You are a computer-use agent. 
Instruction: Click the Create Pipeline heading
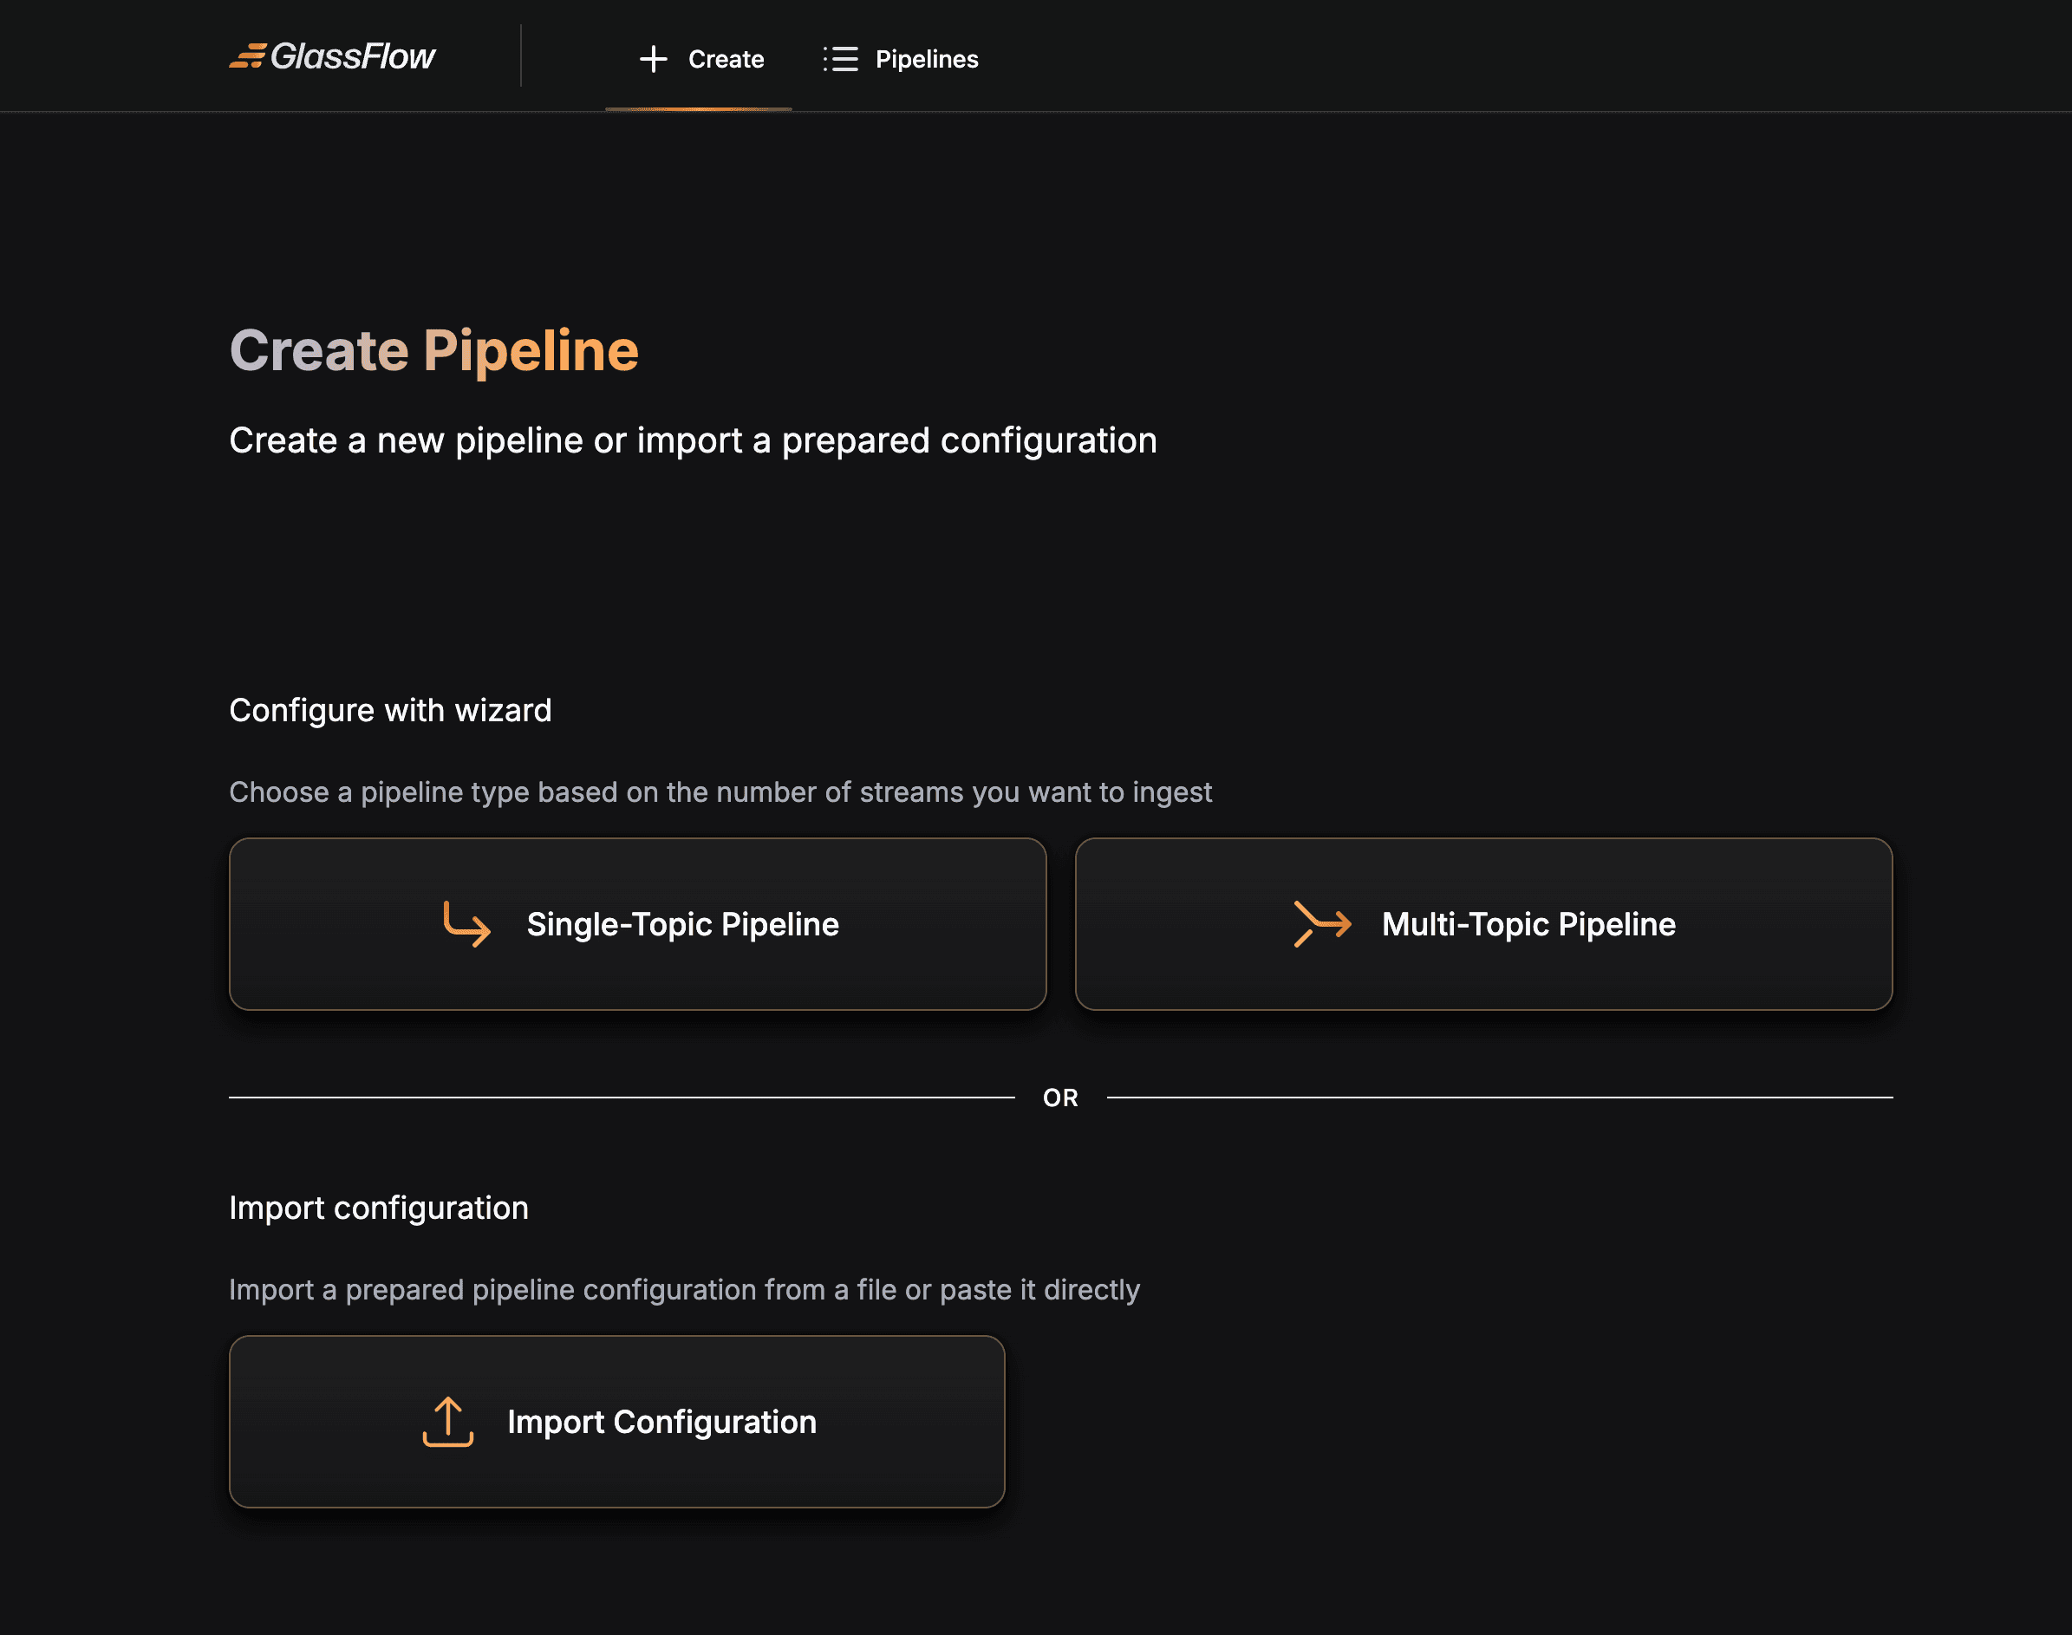433,349
